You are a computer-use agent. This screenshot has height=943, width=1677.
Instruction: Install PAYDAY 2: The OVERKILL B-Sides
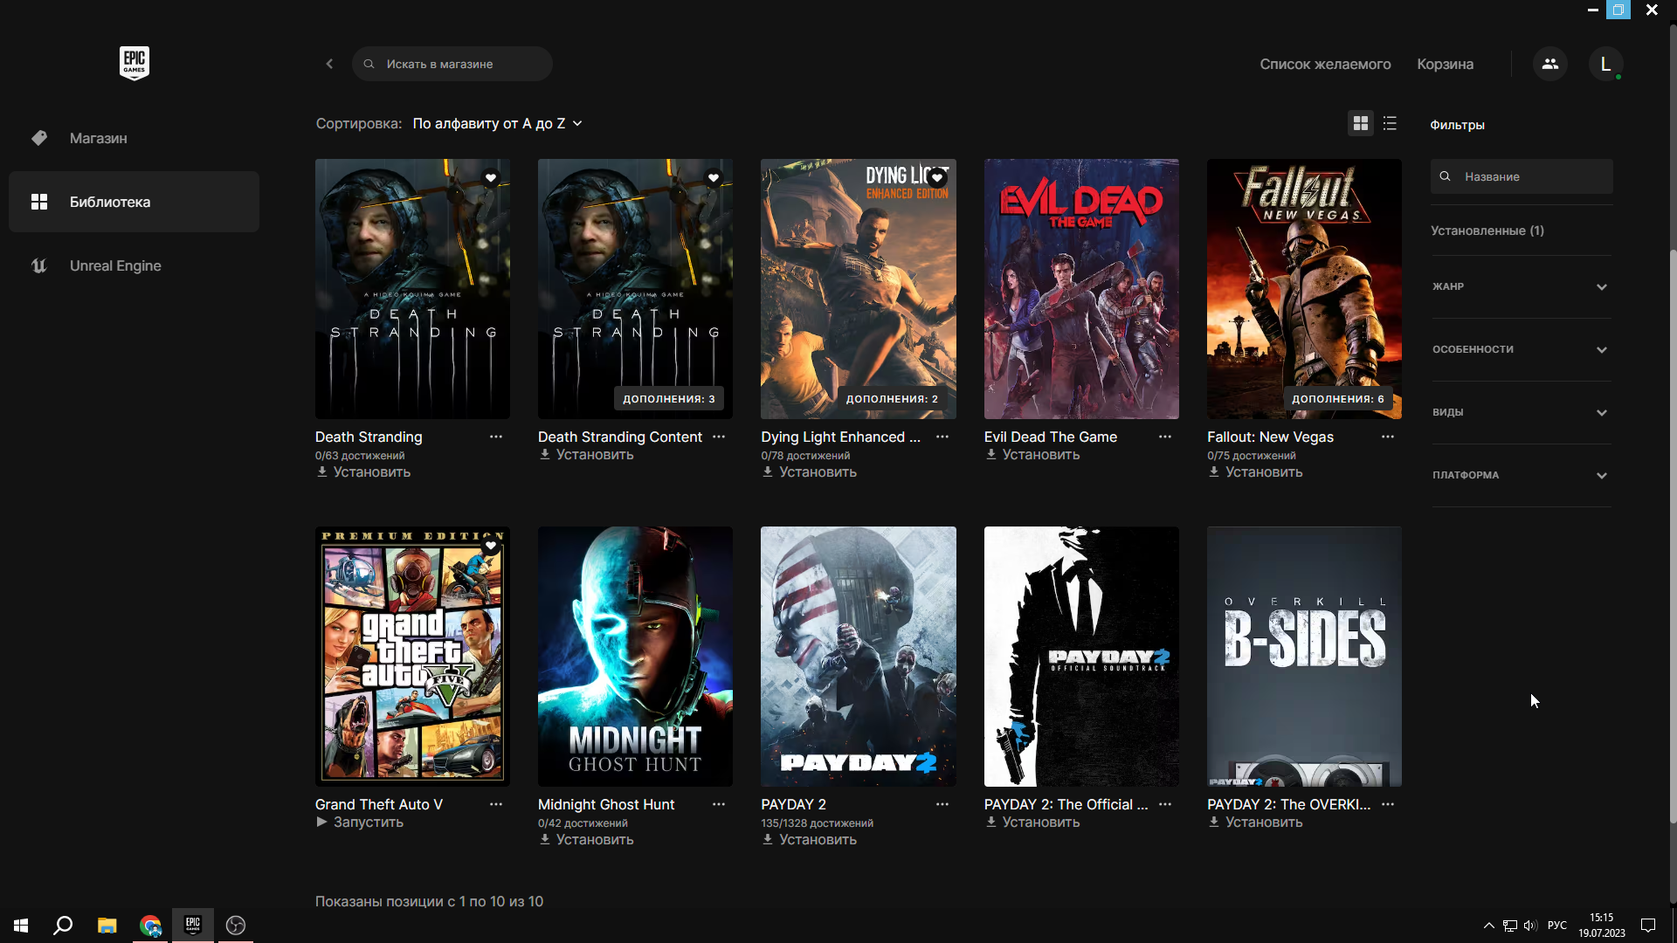(x=1255, y=823)
